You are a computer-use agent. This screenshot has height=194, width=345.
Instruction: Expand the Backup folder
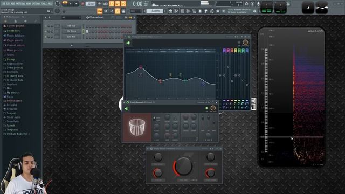[x=10, y=59]
